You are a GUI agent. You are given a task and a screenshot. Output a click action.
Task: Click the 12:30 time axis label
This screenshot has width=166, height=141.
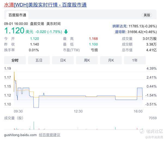tap(78, 111)
